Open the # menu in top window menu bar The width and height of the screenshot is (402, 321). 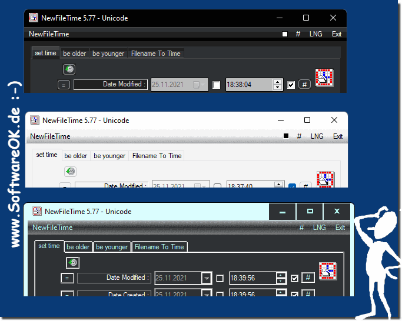(298, 34)
